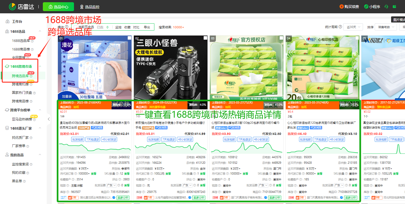The image size is (405, 204).
Task: Open the 近30天 statistics period dropdown
Action: [x=353, y=26]
